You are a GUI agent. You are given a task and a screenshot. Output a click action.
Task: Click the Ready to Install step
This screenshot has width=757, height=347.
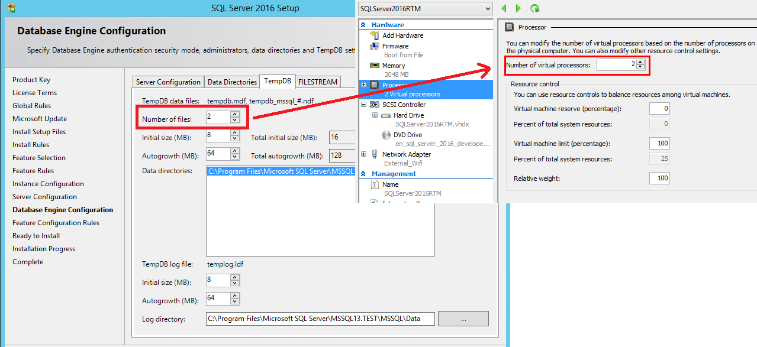coord(36,236)
